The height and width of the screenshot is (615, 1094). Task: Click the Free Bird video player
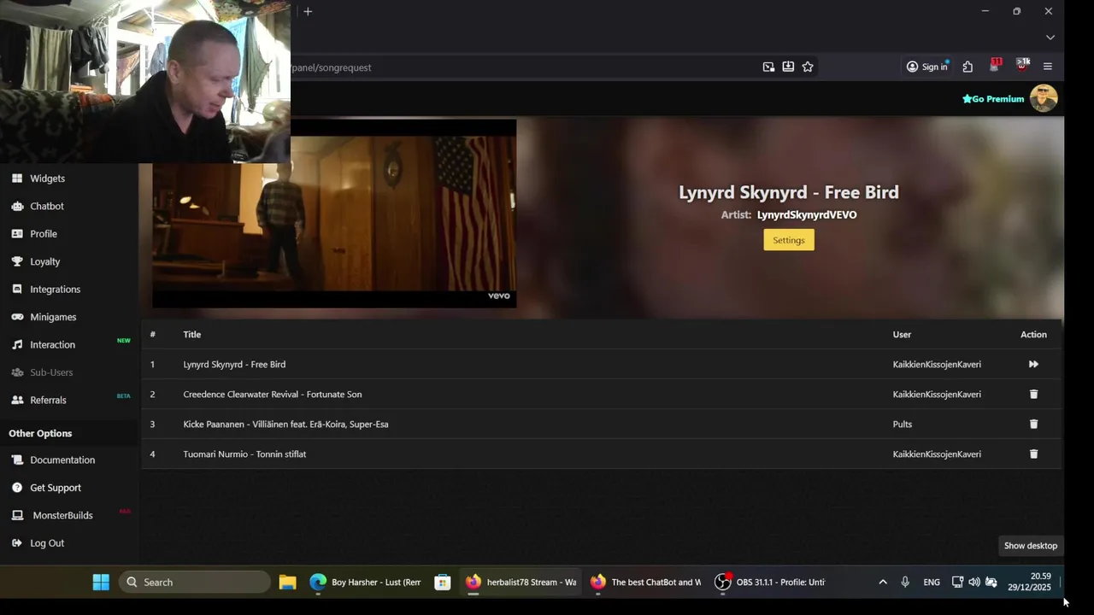coord(334,214)
